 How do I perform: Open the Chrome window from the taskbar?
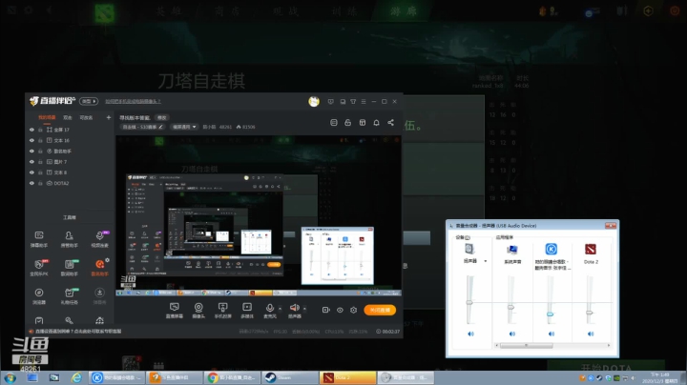[x=232, y=377]
